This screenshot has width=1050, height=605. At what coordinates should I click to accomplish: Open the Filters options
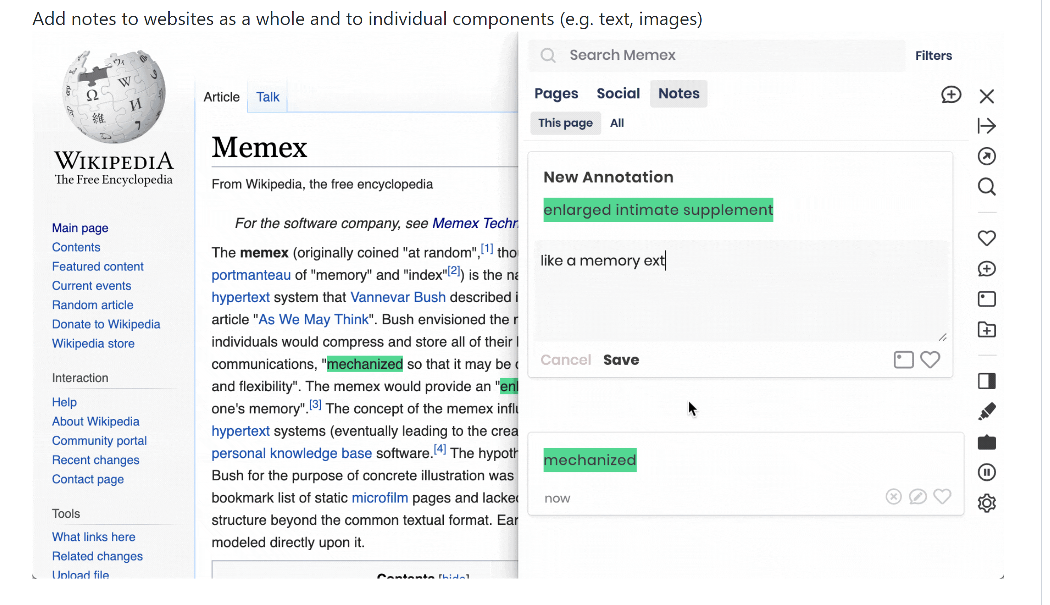click(x=933, y=56)
